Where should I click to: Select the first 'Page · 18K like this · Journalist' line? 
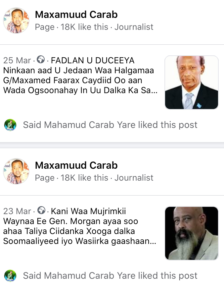pos(94,27)
